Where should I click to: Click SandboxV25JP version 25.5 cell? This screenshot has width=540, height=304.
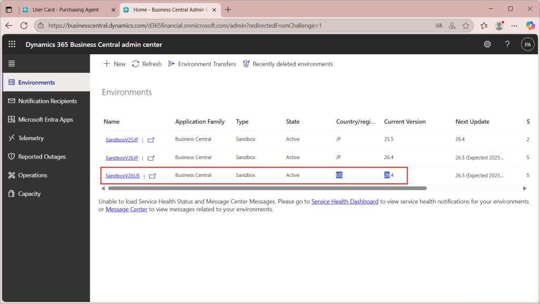(x=389, y=139)
